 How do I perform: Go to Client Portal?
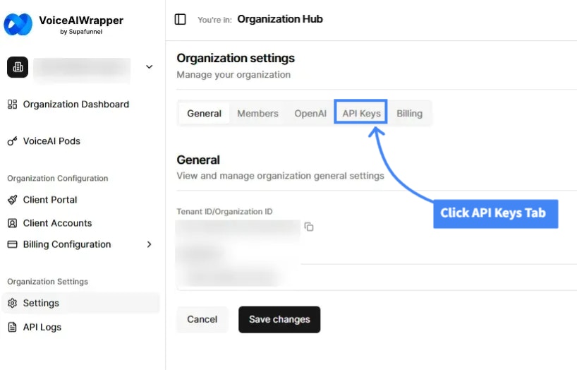coord(50,200)
